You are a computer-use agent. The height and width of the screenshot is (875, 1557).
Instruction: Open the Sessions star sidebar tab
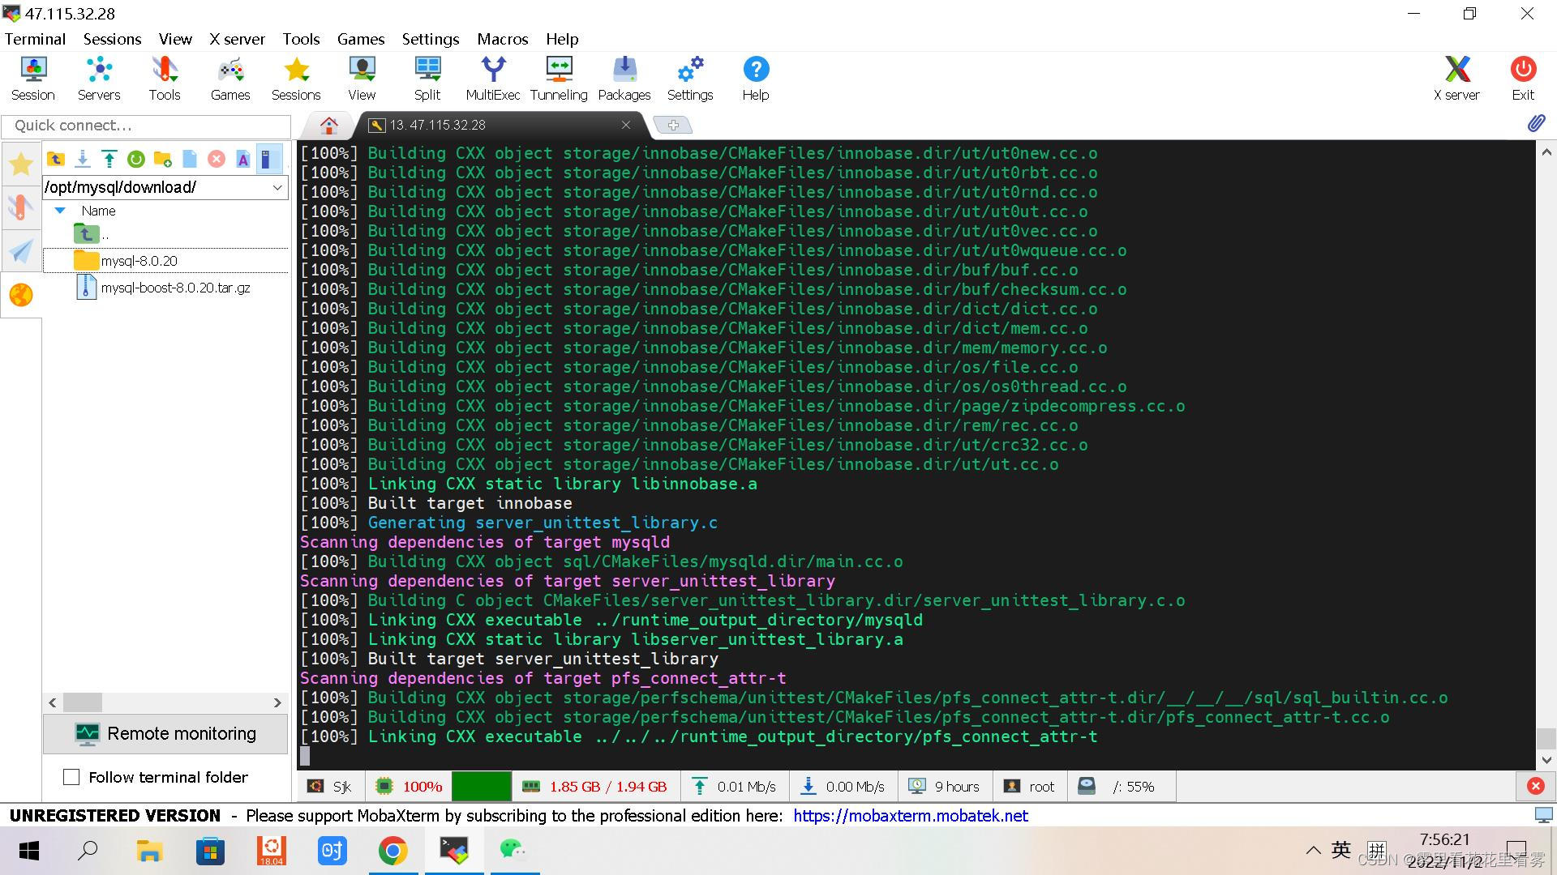point(21,164)
